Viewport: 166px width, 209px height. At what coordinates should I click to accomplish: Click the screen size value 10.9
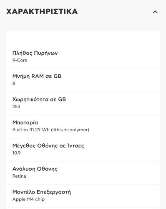pos(17,153)
